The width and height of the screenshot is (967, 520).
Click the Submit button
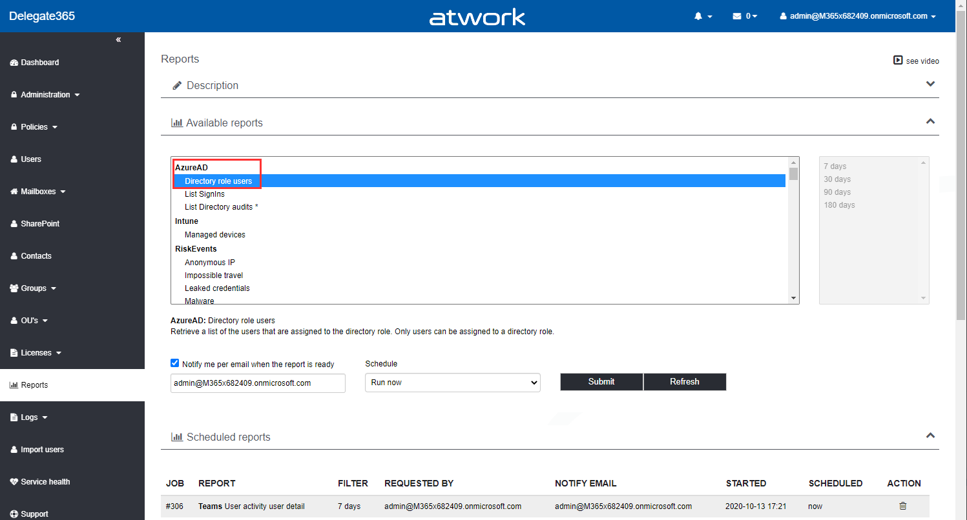601,382
